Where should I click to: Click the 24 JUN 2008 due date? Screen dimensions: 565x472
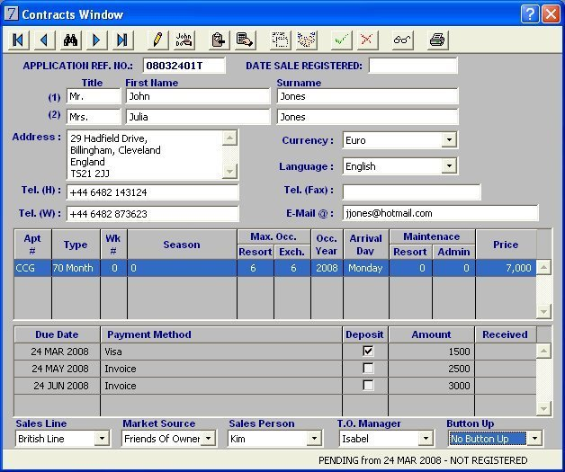click(x=57, y=386)
